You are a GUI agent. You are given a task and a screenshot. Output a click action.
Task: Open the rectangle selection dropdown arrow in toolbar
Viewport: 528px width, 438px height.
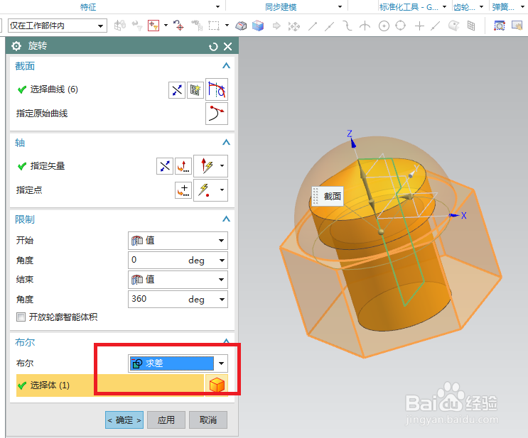(227, 26)
